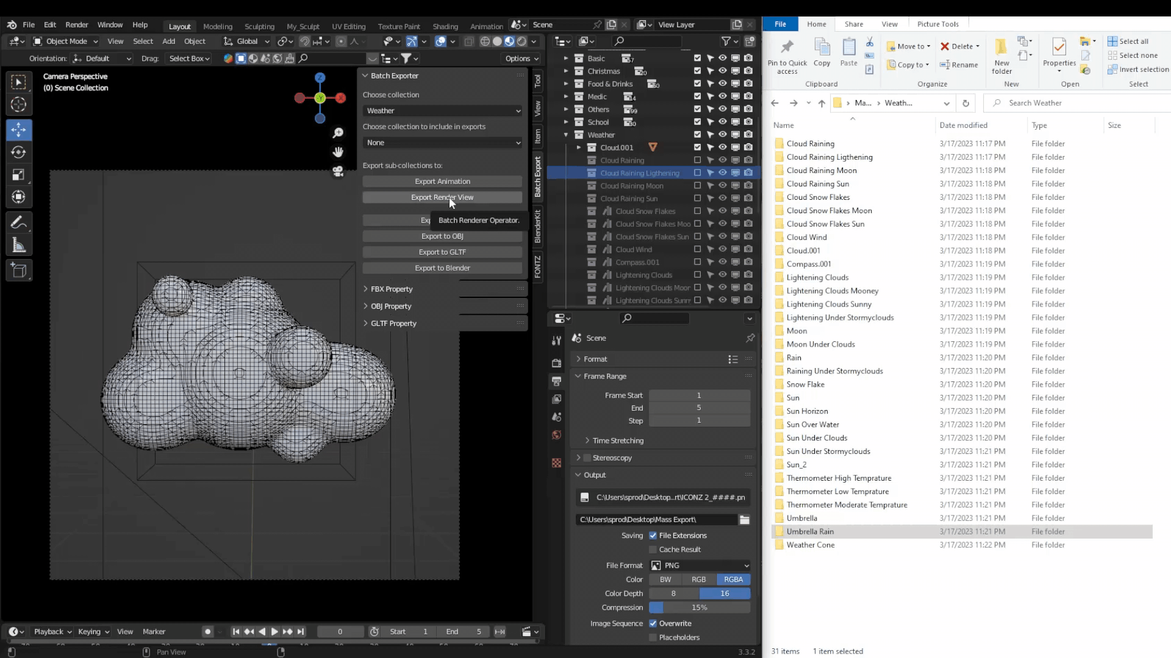
Task: Open the PNG File Format dropdown
Action: click(x=700, y=565)
